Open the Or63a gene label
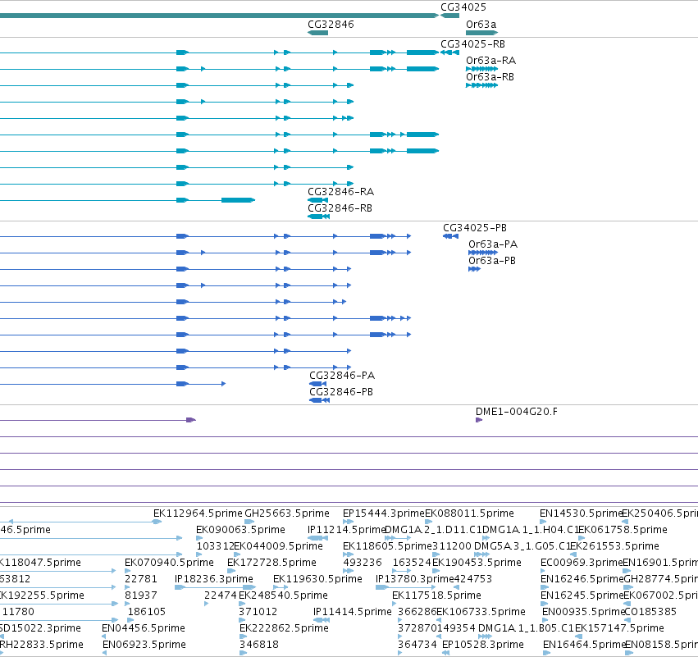 (481, 25)
